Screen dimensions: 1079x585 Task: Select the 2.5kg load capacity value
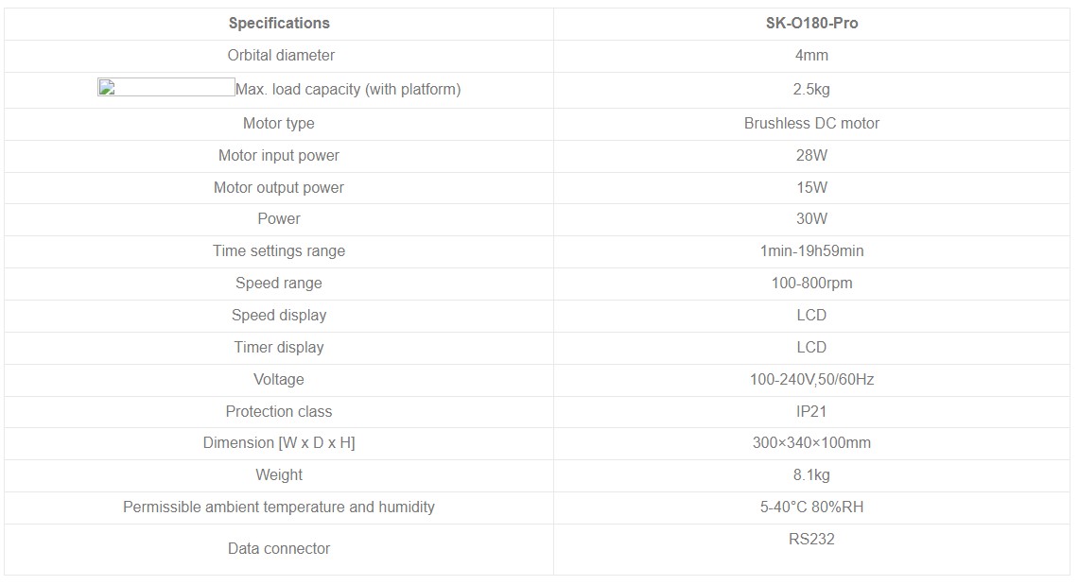pyautogui.click(x=811, y=90)
